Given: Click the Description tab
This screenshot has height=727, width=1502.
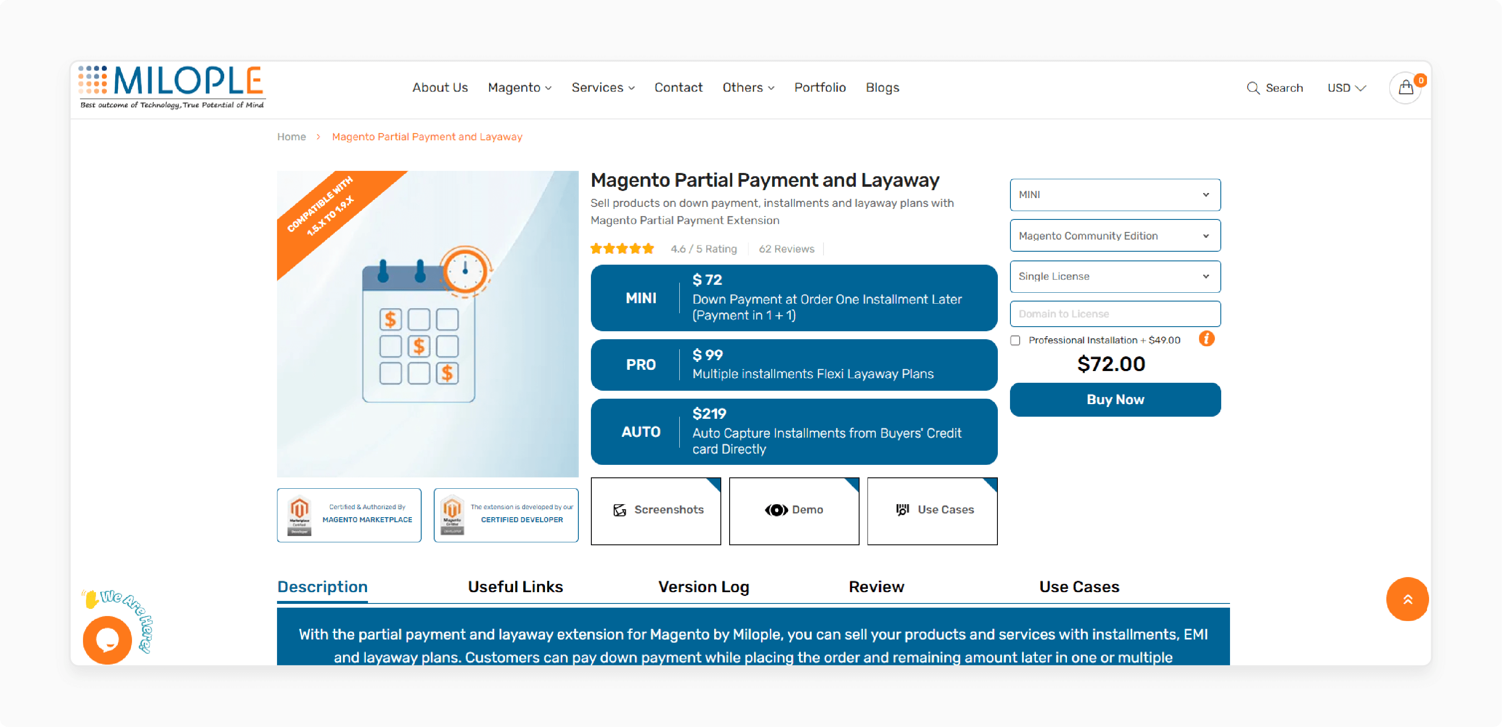Looking at the screenshot, I should tap(322, 585).
